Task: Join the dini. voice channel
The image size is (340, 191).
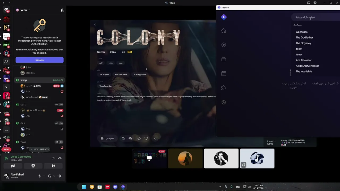Action: (x=39, y=123)
